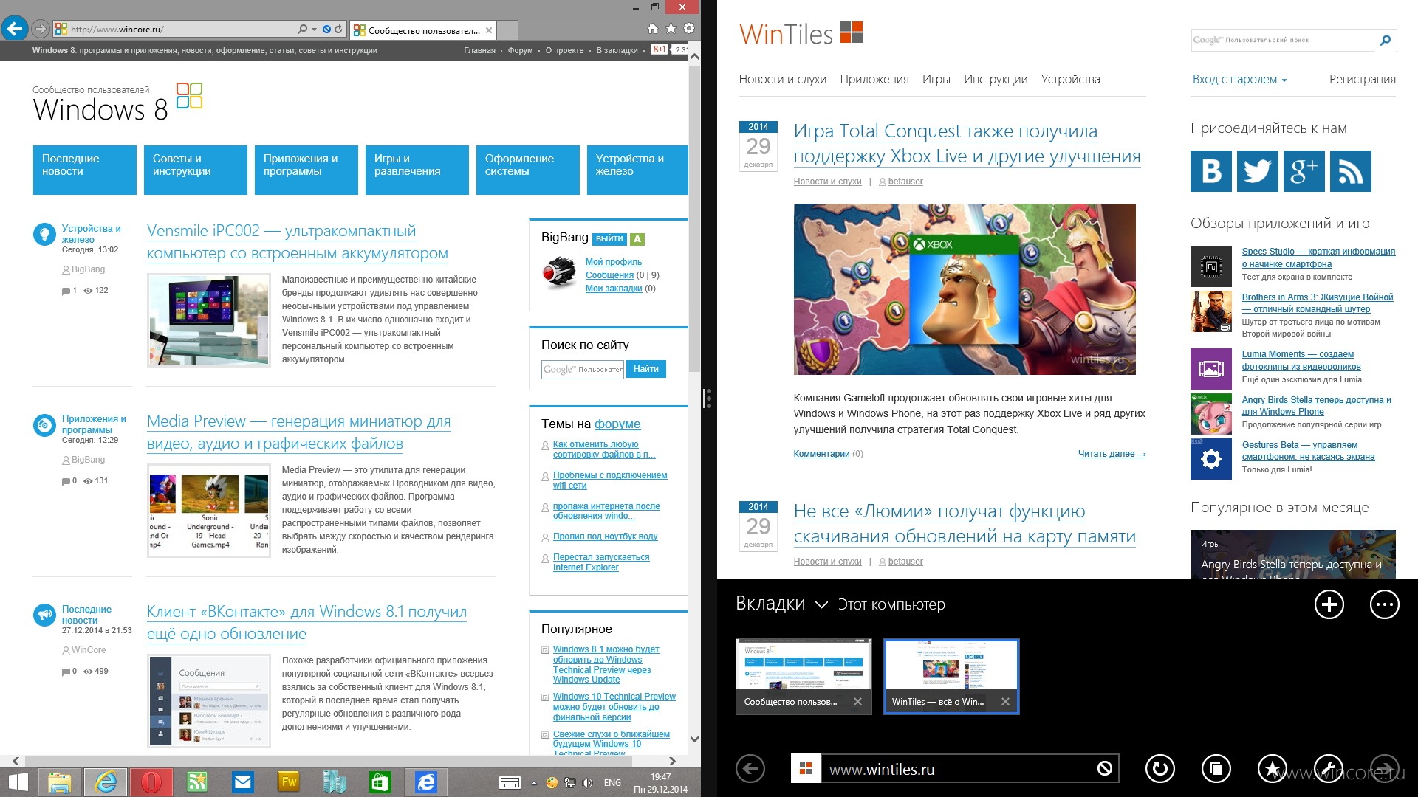Click the IE desktop back arrow button
This screenshot has height=797, width=1418.
[15, 29]
